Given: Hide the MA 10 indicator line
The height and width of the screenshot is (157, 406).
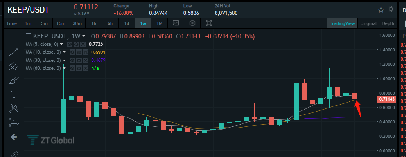Looking at the screenshot, I should [x=73, y=52].
